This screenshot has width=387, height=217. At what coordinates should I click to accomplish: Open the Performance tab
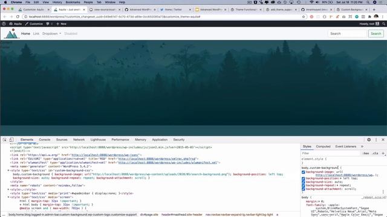pyautogui.click(x=120, y=139)
